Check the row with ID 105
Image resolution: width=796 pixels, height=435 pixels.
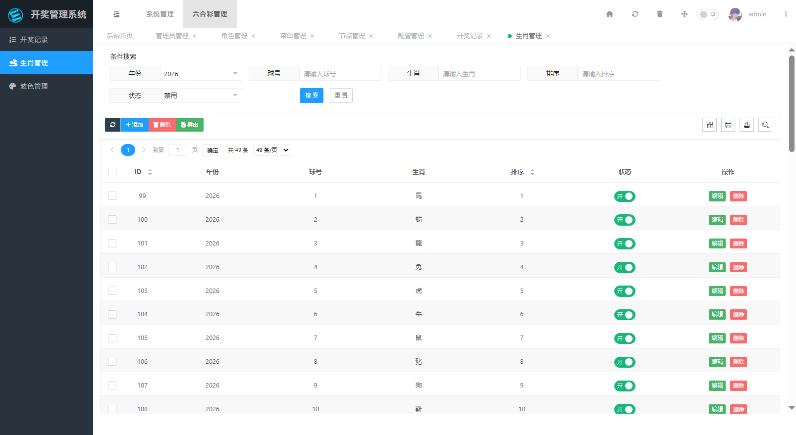click(112, 338)
